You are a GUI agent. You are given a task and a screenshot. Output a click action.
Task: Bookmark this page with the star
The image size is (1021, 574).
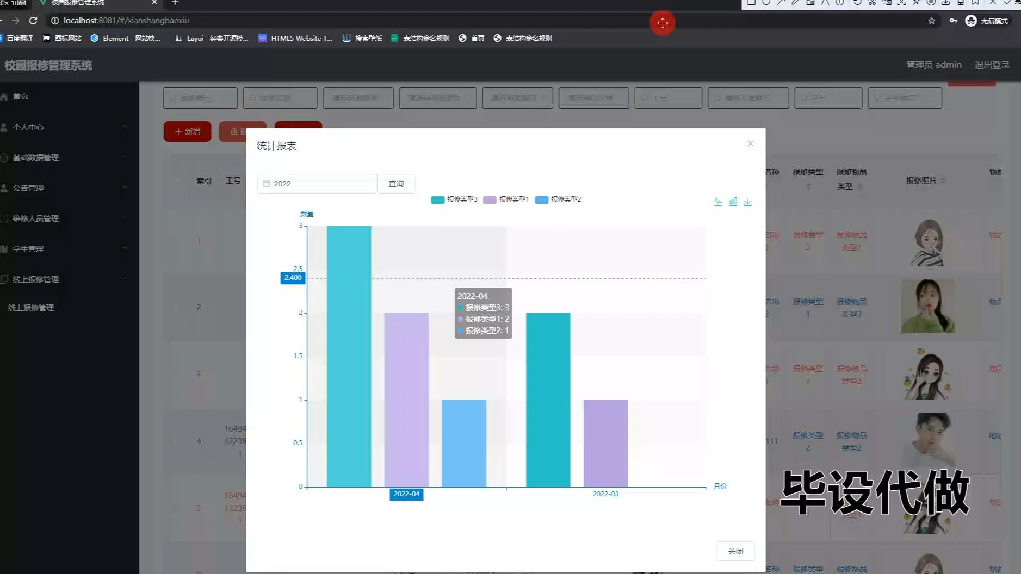(932, 21)
